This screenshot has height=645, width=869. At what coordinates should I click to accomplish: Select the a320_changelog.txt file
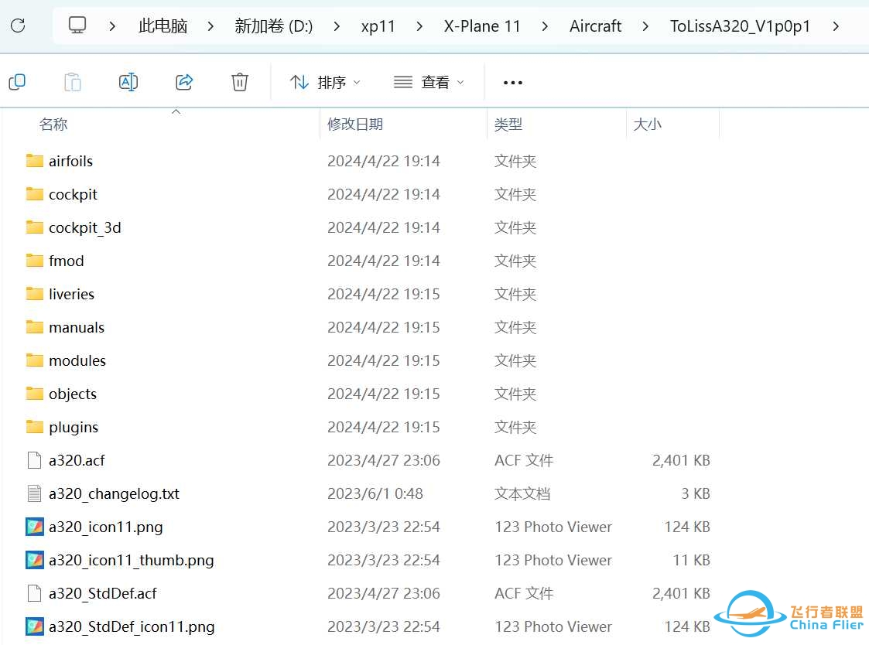[112, 493]
